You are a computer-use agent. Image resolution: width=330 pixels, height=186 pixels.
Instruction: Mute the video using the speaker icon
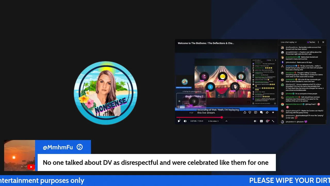pyautogui.click(x=185, y=121)
